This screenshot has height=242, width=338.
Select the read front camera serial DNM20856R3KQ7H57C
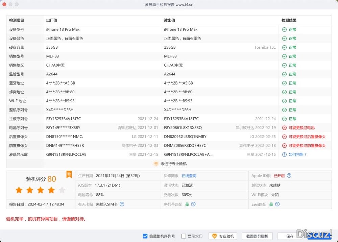click(185, 146)
